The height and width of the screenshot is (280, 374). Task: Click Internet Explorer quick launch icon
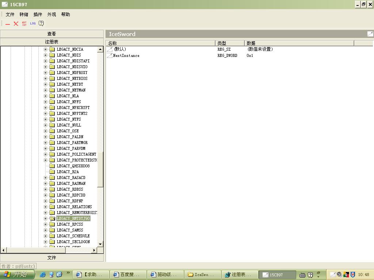tap(43, 275)
